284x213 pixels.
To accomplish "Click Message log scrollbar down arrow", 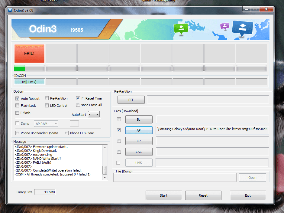I will point(105,177).
